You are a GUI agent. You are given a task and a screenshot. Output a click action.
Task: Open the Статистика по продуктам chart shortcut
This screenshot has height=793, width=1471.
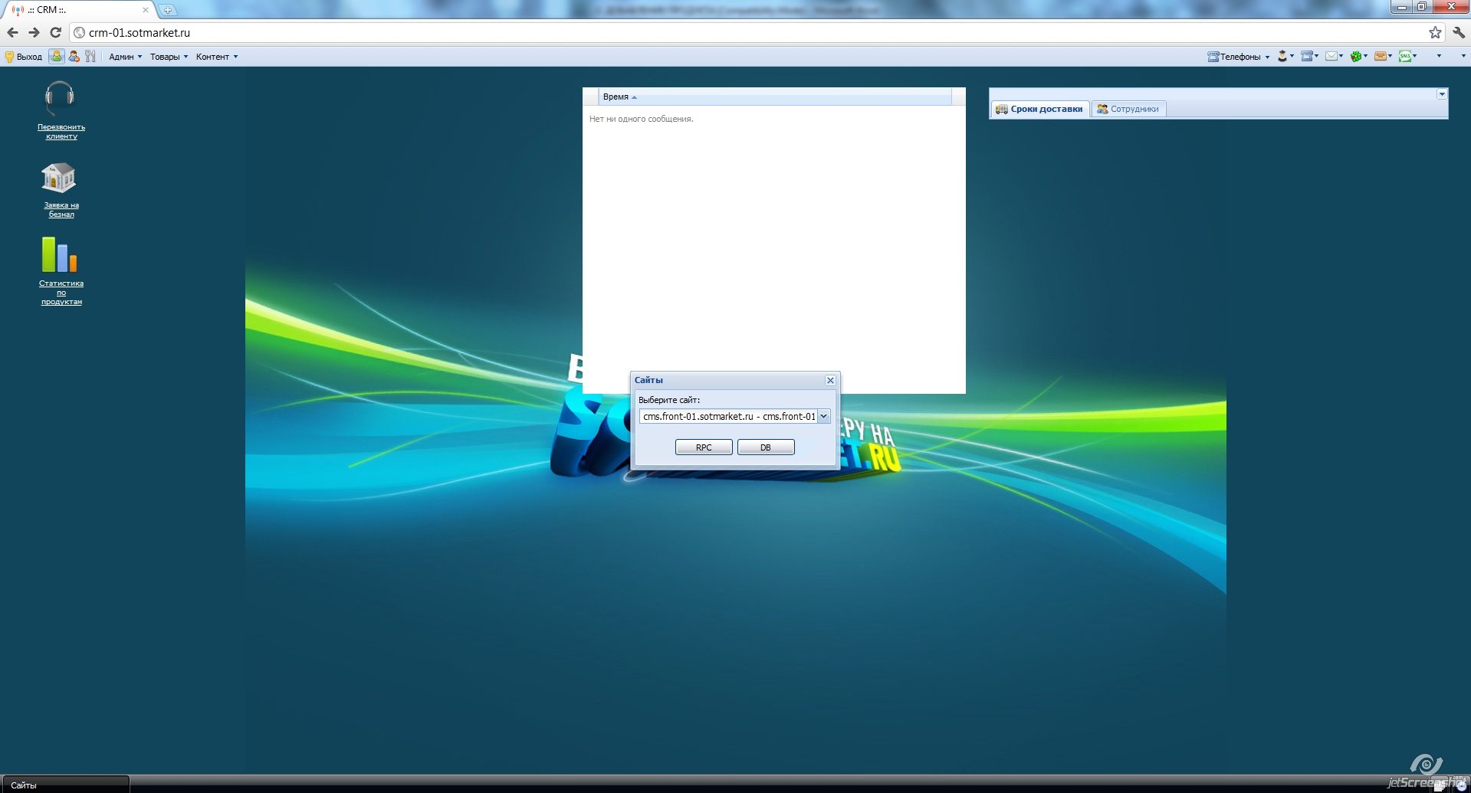pos(59,254)
